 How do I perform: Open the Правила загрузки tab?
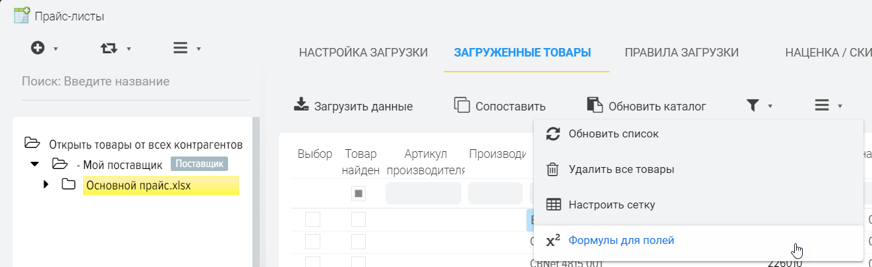pyautogui.click(x=682, y=53)
